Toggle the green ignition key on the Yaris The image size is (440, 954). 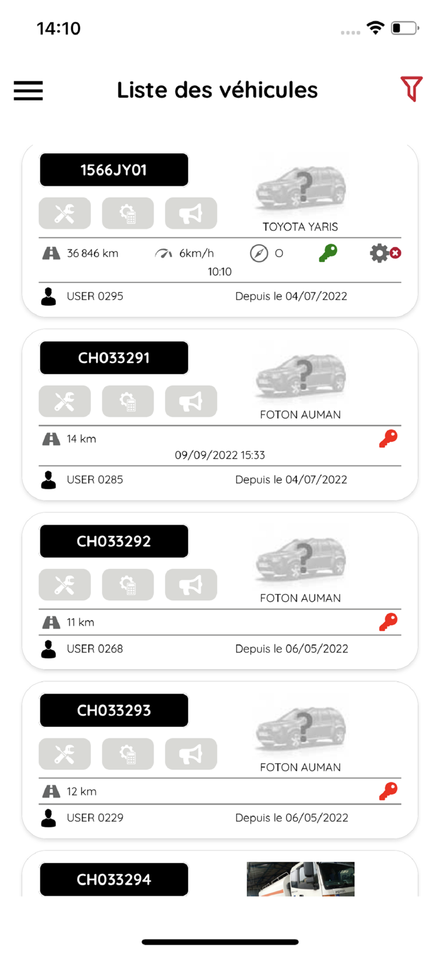pos(327,252)
